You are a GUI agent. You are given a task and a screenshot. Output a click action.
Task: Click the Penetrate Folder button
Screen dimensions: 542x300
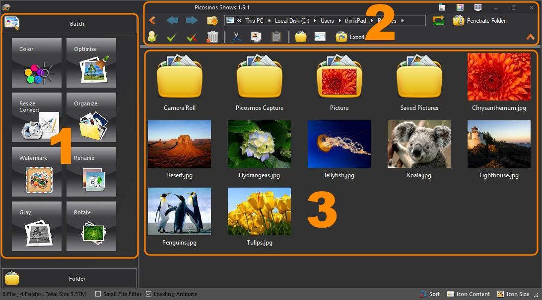(x=479, y=21)
